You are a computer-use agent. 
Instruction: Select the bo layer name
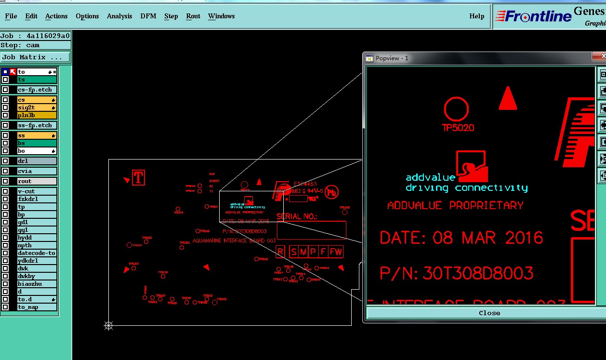[37, 151]
